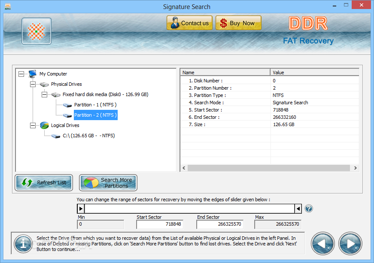Click the My Computer icon in tree
Image resolution: width=374 pixels, height=263 pixels.
point(33,74)
